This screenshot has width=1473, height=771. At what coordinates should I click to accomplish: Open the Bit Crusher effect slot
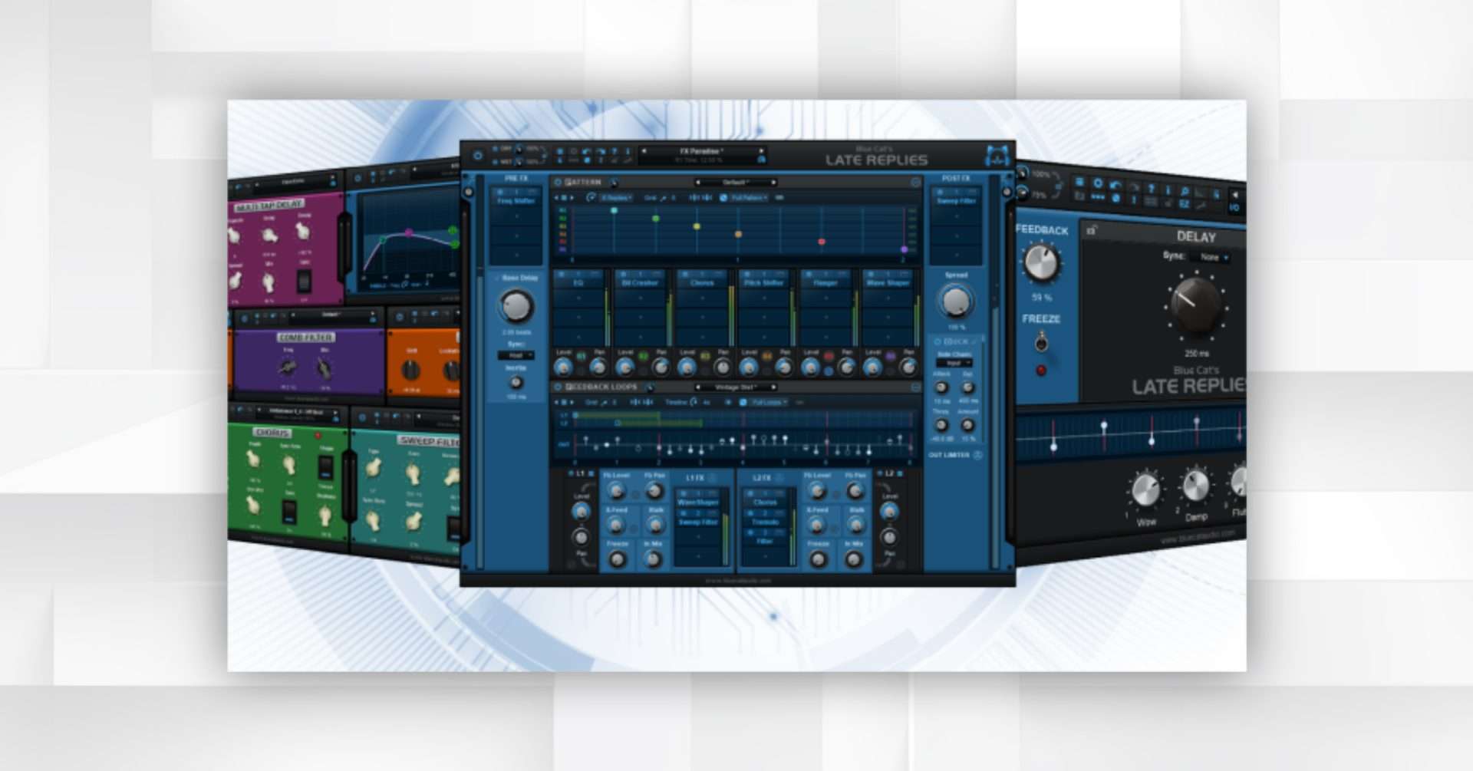pyautogui.click(x=640, y=283)
